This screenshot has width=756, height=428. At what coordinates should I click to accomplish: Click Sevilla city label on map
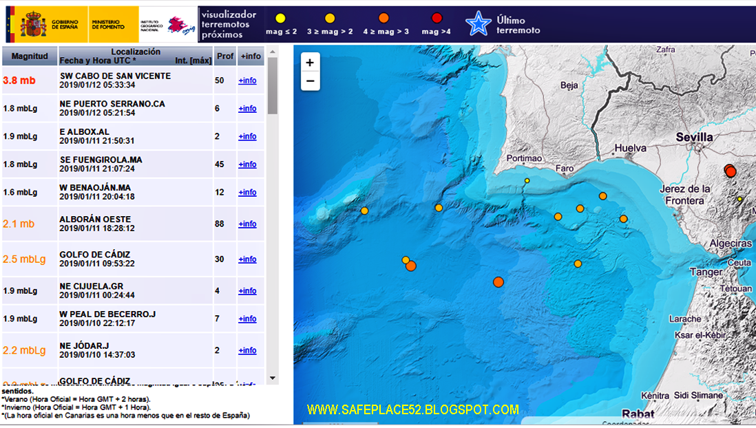pyautogui.click(x=694, y=138)
